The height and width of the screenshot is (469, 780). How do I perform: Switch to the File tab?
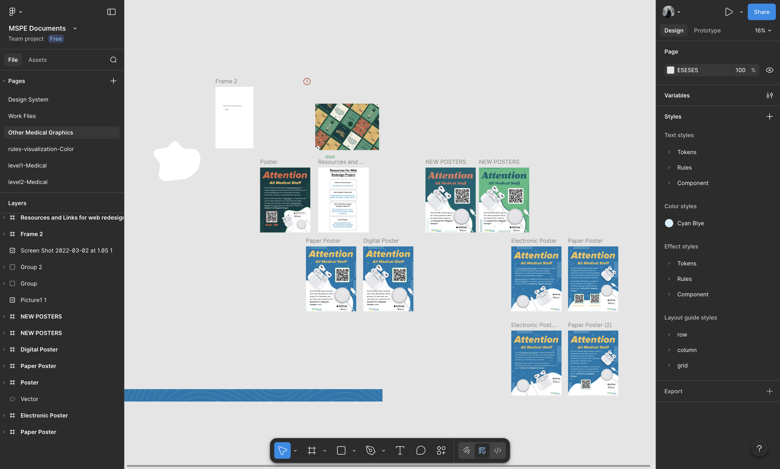[x=13, y=60]
